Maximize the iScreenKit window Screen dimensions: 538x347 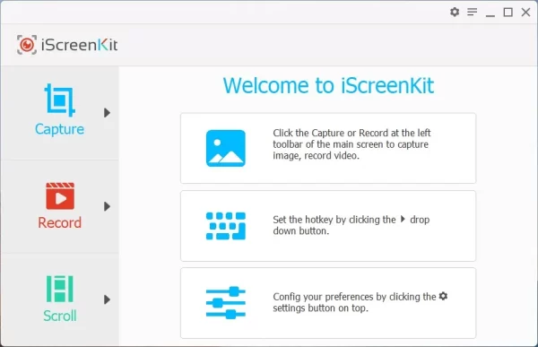pyautogui.click(x=508, y=13)
